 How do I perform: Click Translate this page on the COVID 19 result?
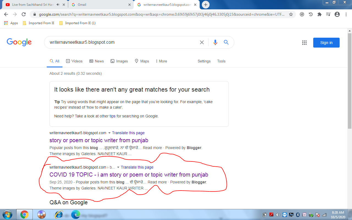pos(137,167)
